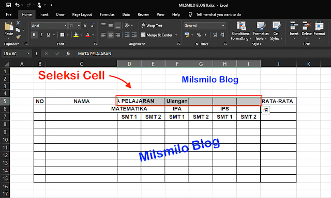Image resolution: width=331 pixels, height=198 pixels.
Task: Decrease font size with the smaller A
Action: tap(92, 26)
